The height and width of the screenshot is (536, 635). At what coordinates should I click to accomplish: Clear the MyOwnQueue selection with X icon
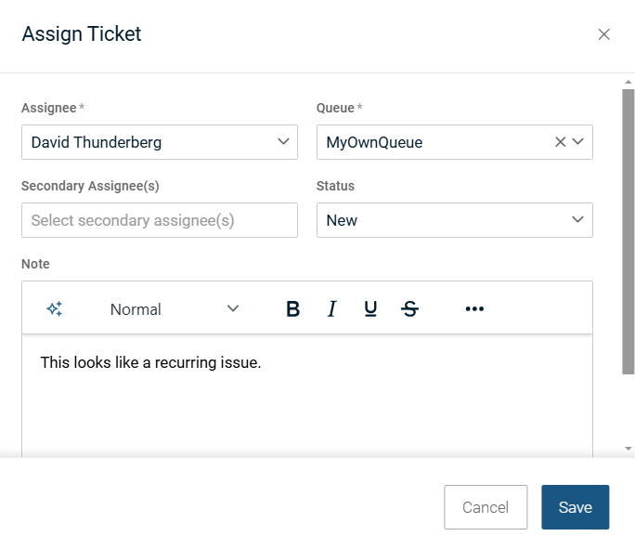click(560, 142)
